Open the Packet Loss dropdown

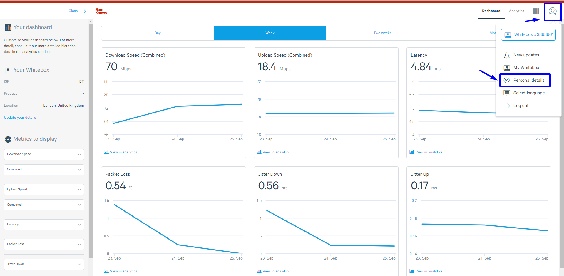click(x=44, y=244)
